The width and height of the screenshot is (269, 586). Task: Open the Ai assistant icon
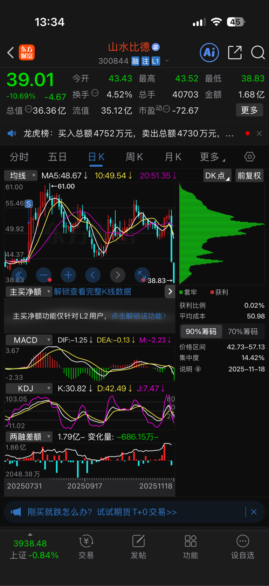(x=209, y=53)
